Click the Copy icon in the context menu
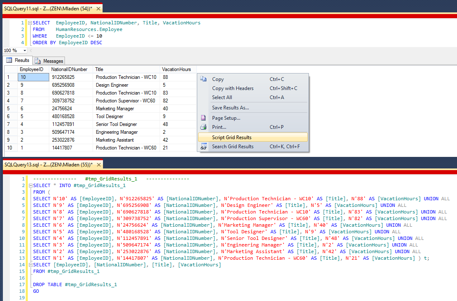 203,79
